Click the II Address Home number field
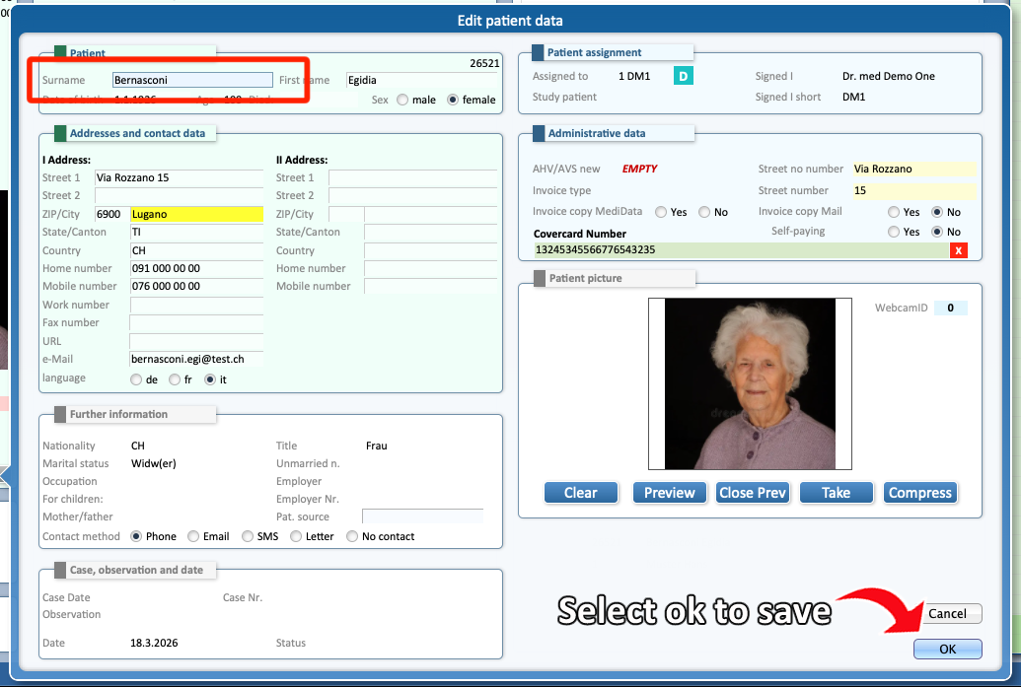The image size is (1021, 687). click(x=430, y=268)
